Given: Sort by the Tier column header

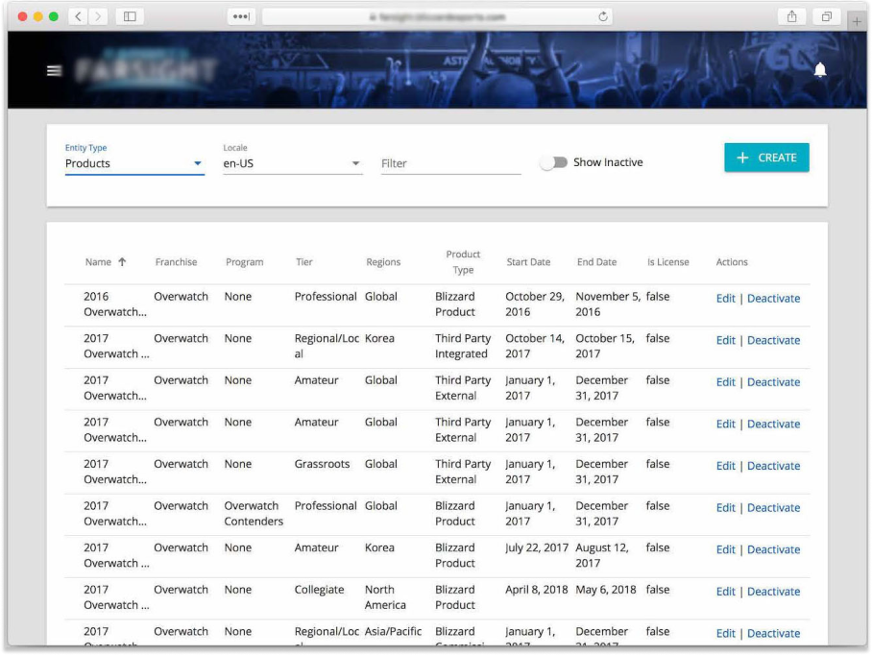Looking at the screenshot, I should [x=304, y=262].
